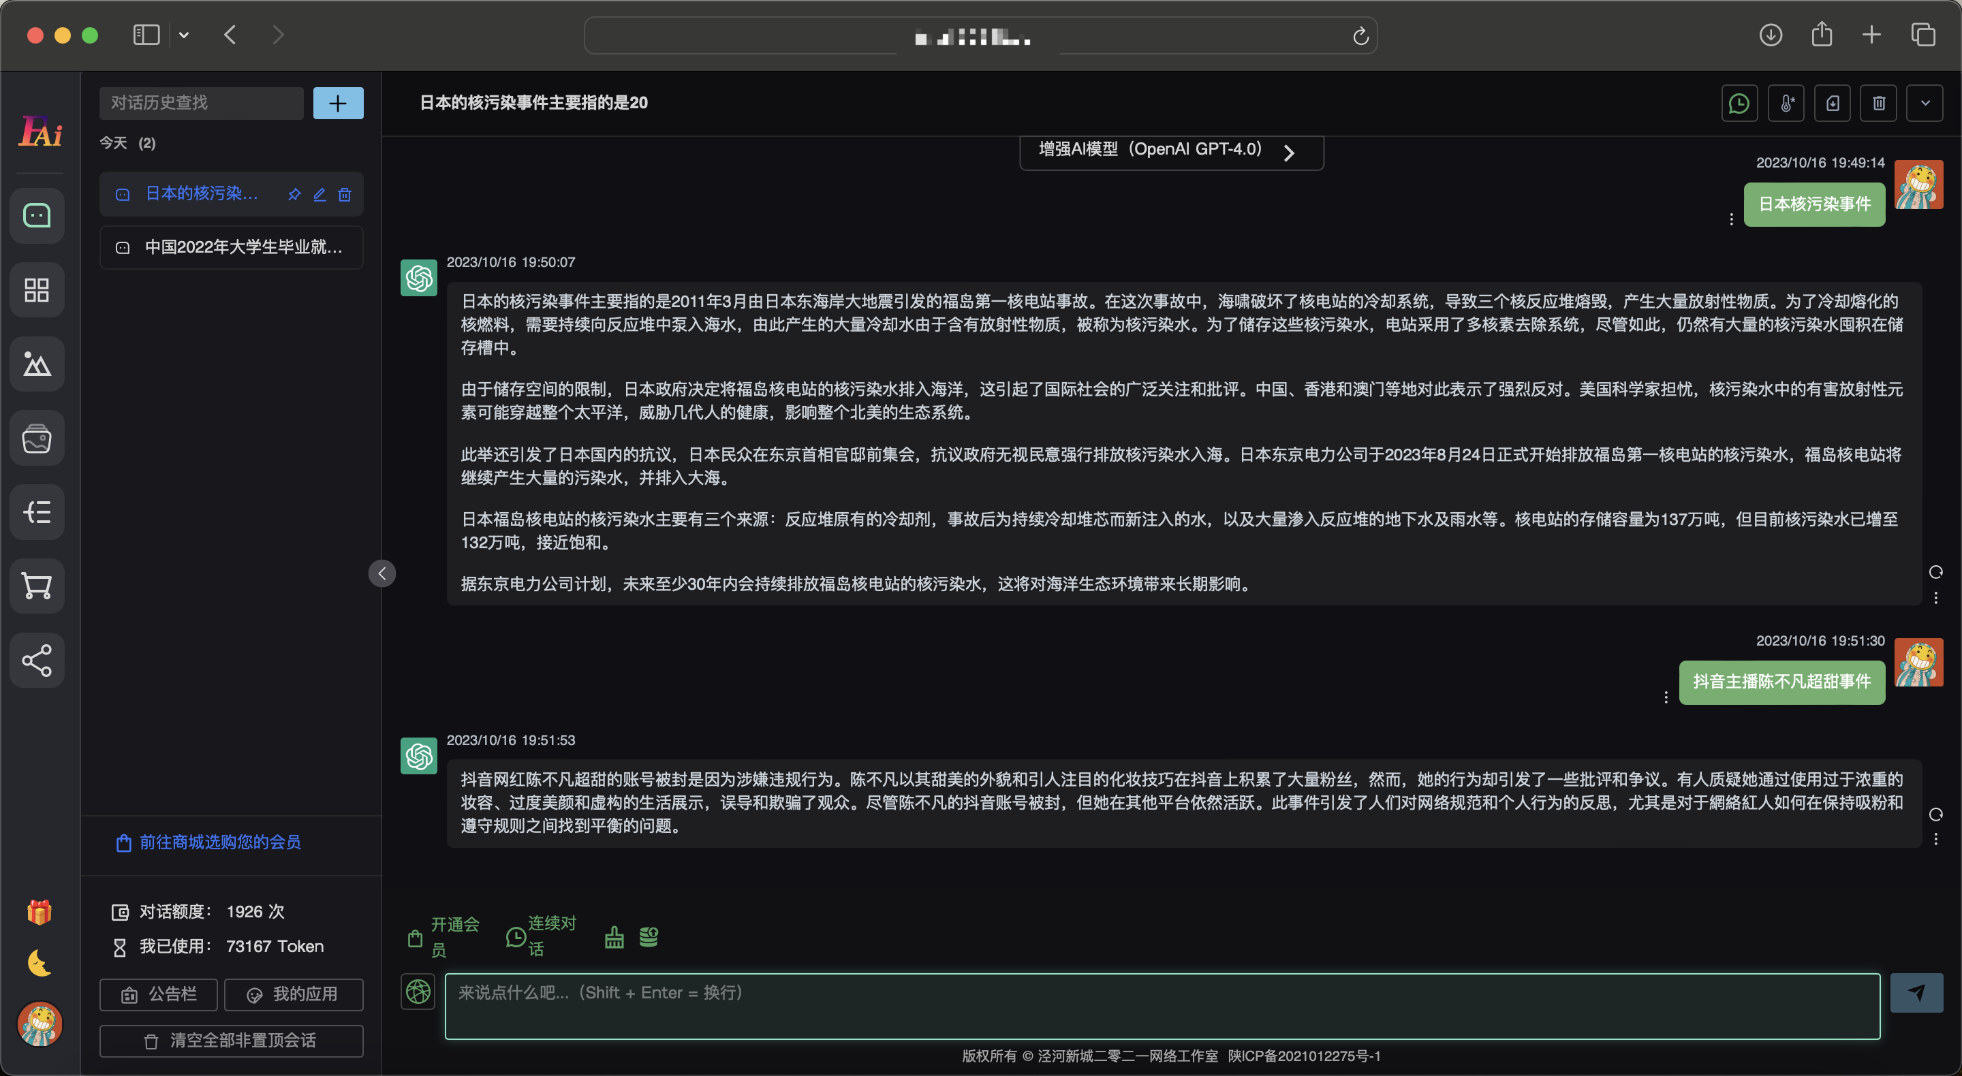Screen dimensions: 1962x1076
Task: Open the apps grid sidebar icon
Action: 37,290
